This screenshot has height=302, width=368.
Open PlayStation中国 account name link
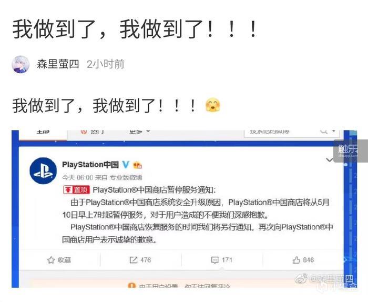coord(90,165)
